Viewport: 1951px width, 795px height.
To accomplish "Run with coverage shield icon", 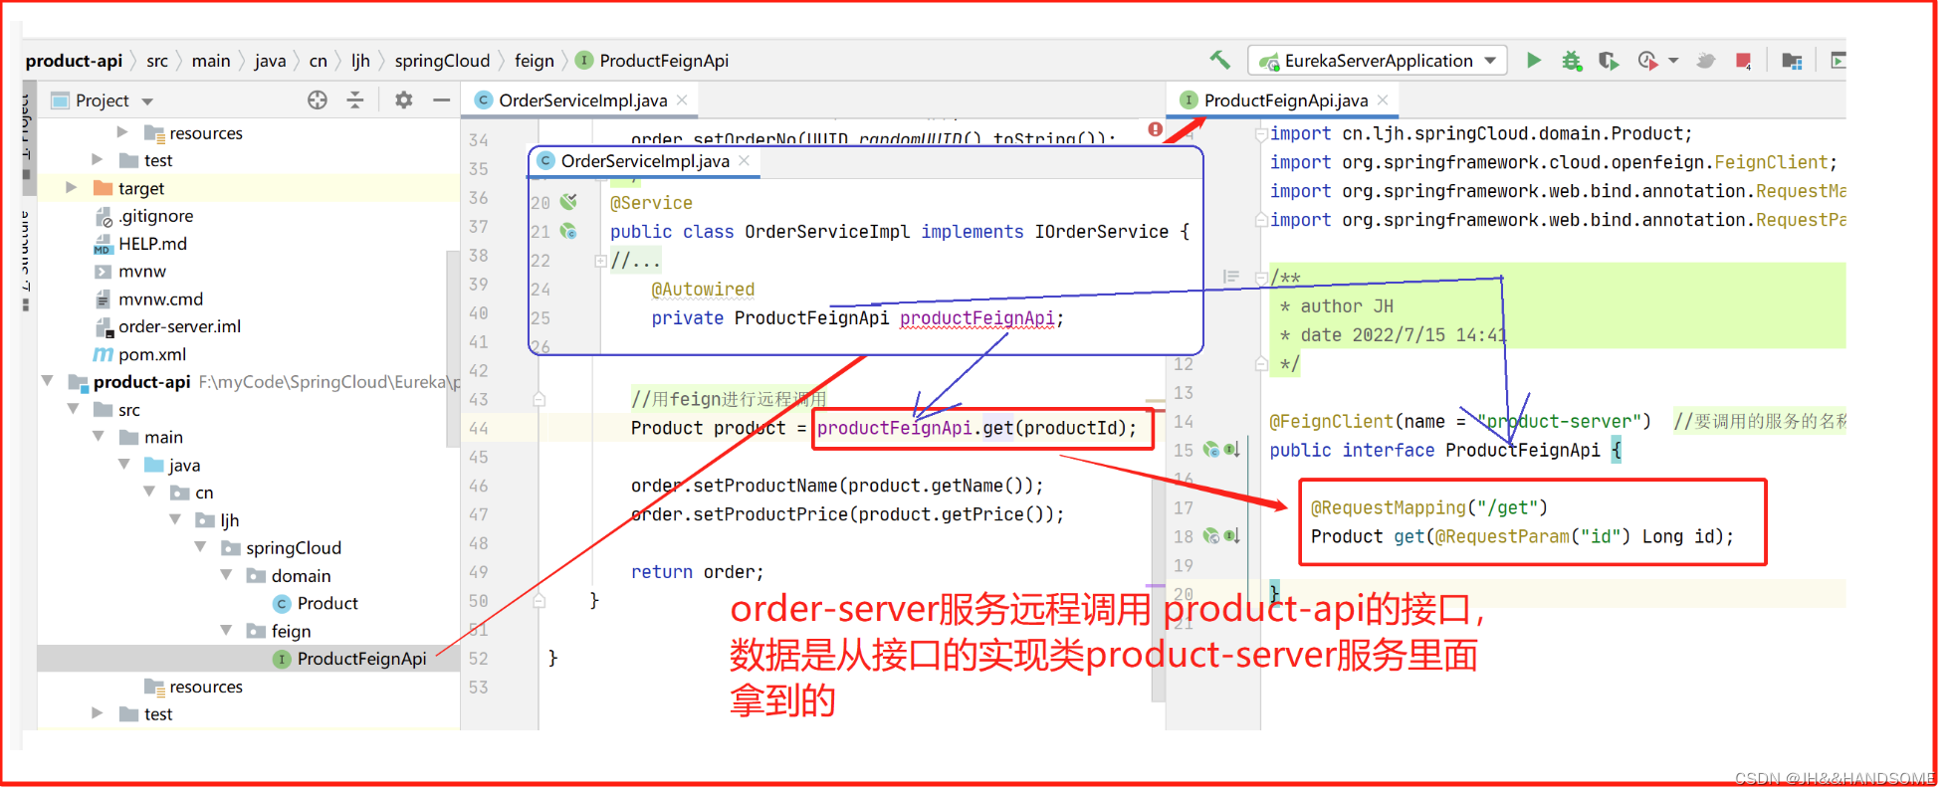I will pos(1608,61).
